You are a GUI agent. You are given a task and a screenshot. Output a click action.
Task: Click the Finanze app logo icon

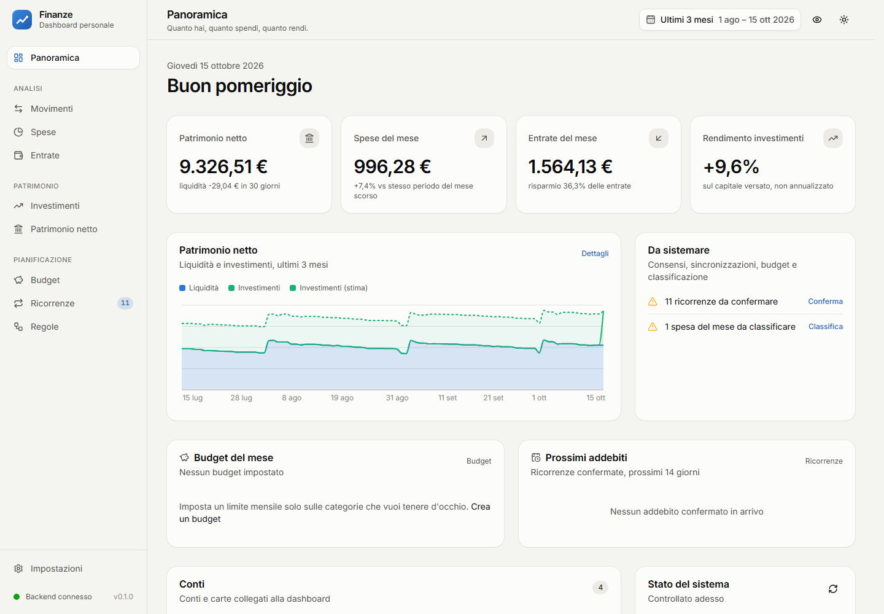pos(22,20)
